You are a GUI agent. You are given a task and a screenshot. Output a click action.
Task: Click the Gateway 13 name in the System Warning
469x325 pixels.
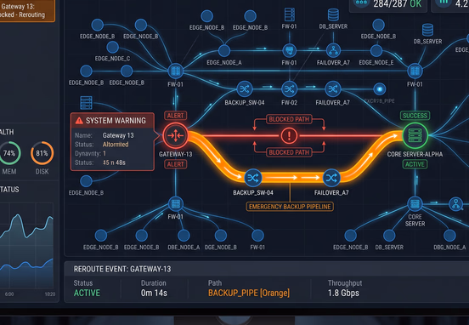pos(118,135)
